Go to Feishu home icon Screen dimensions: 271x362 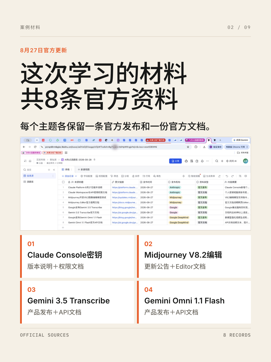click(x=30, y=161)
